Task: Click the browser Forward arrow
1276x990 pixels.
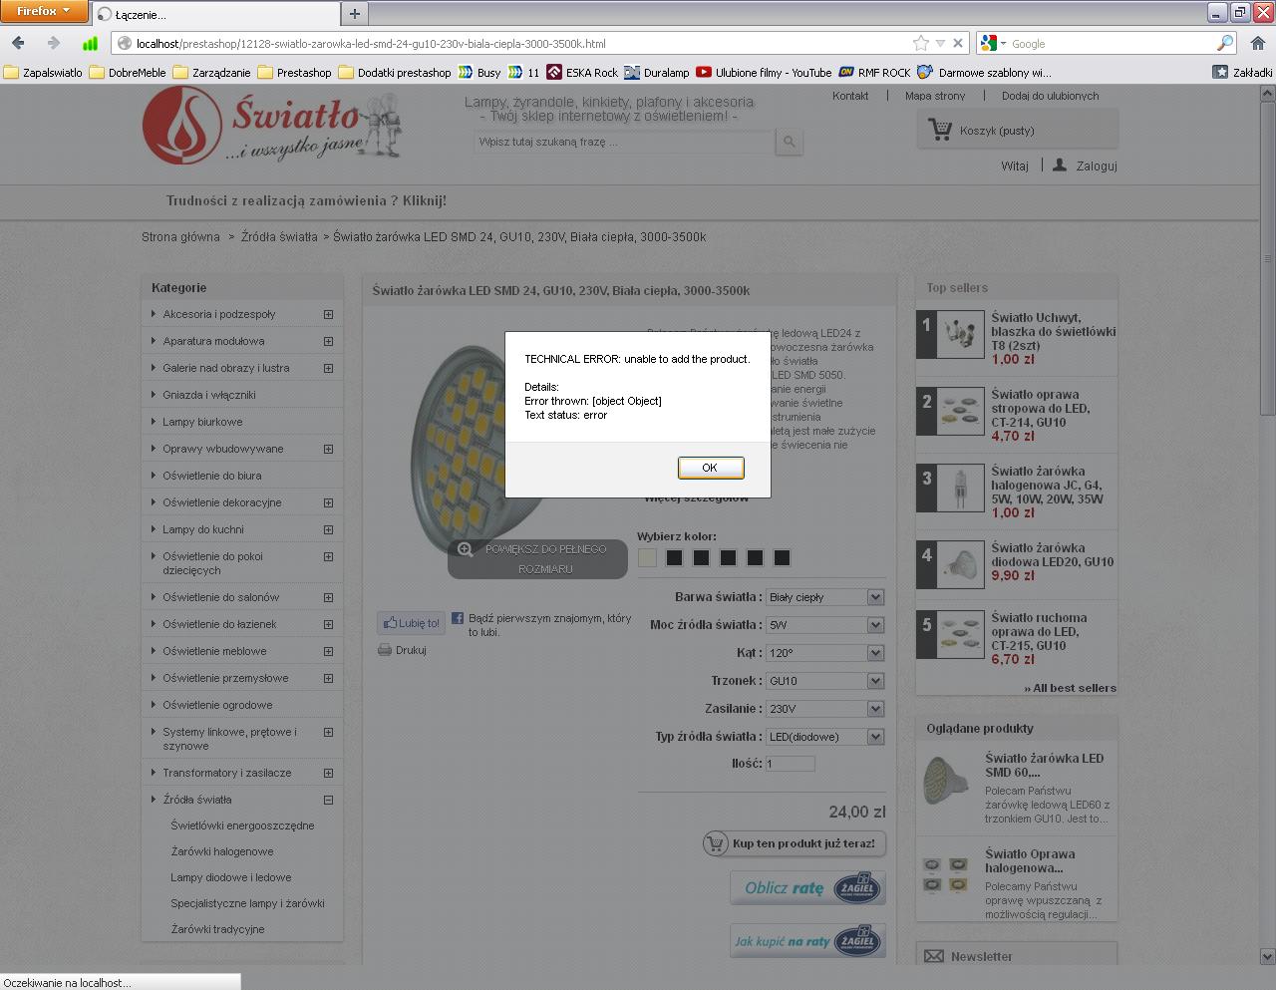Action: click(x=54, y=43)
